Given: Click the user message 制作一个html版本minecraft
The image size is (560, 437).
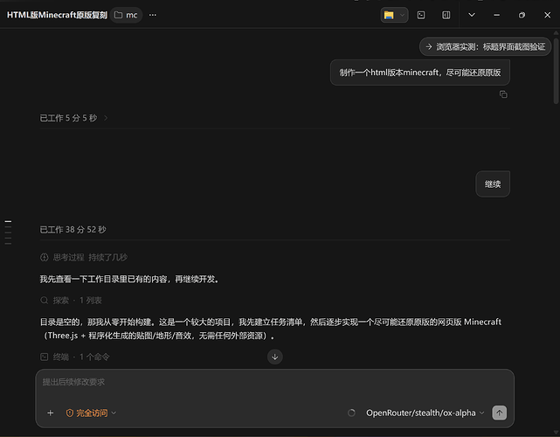Looking at the screenshot, I should coord(420,73).
